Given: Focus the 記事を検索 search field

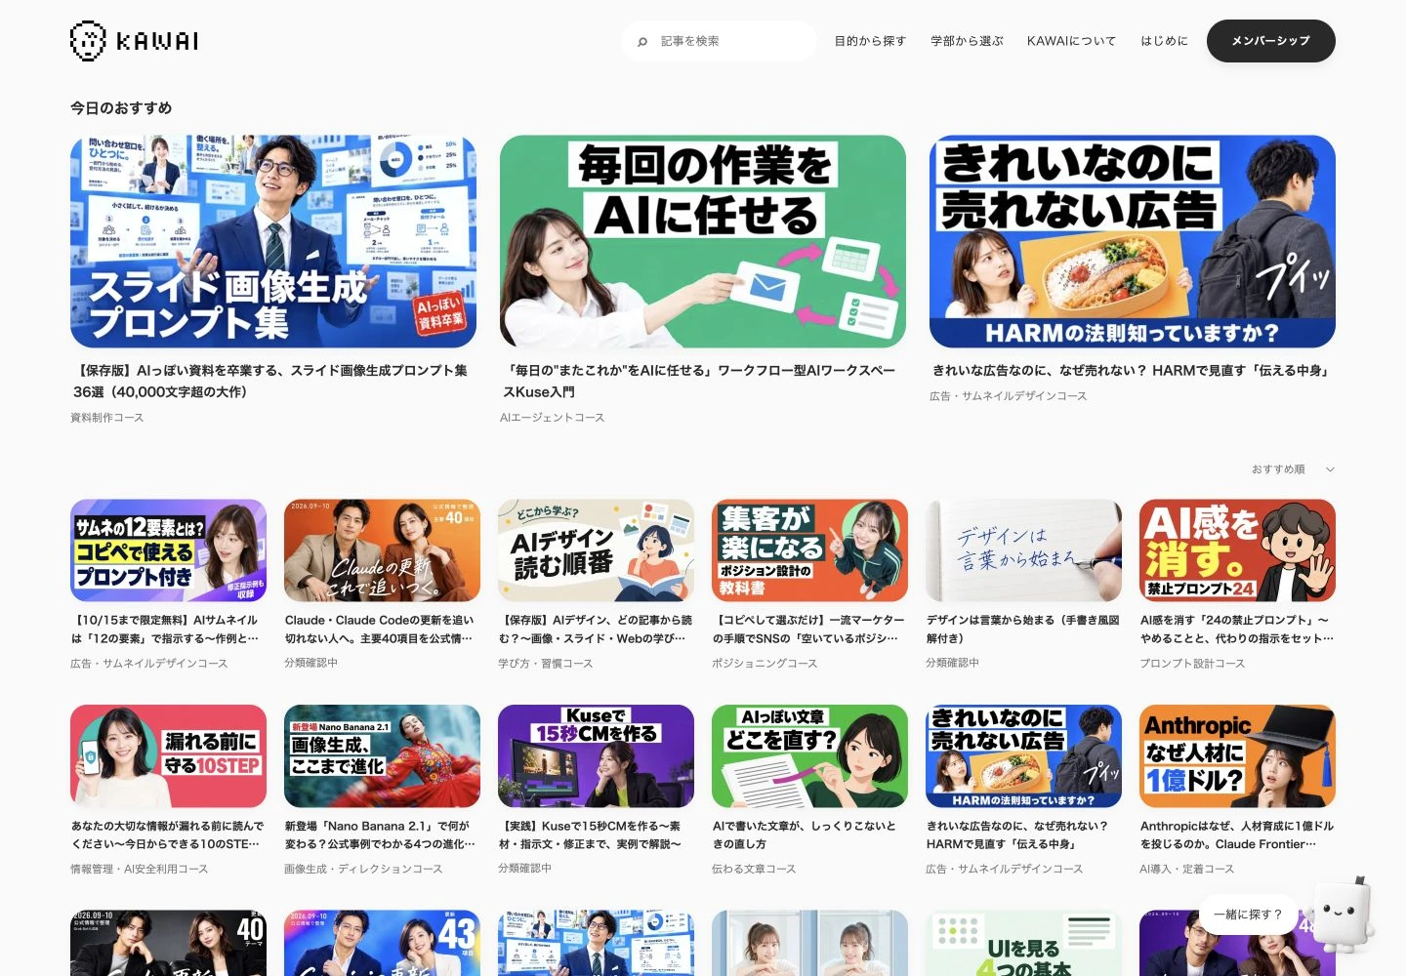Looking at the screenshot, I should [x=719, y=41].
